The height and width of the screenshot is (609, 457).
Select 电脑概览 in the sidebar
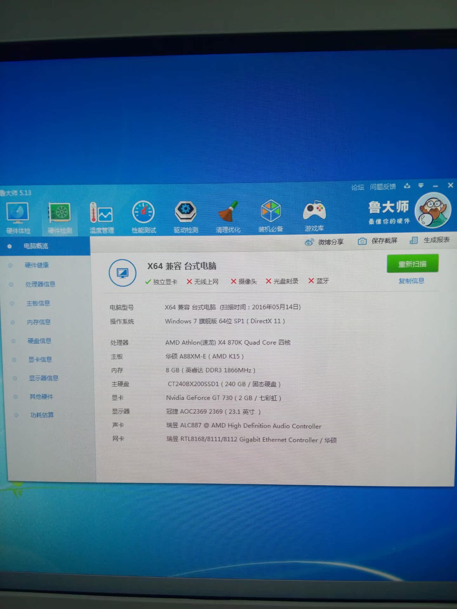(x=45, y=246)
